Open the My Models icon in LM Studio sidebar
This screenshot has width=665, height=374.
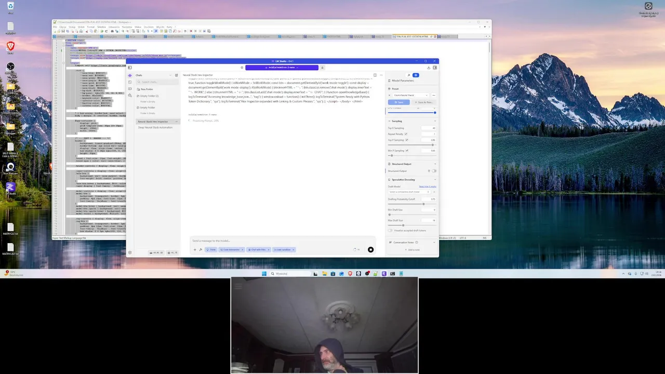pos(130,89)
